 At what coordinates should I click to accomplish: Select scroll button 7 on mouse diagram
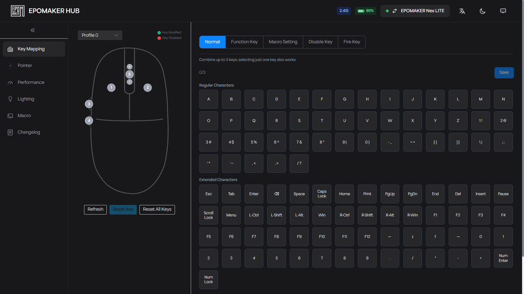tap(129, 82)
